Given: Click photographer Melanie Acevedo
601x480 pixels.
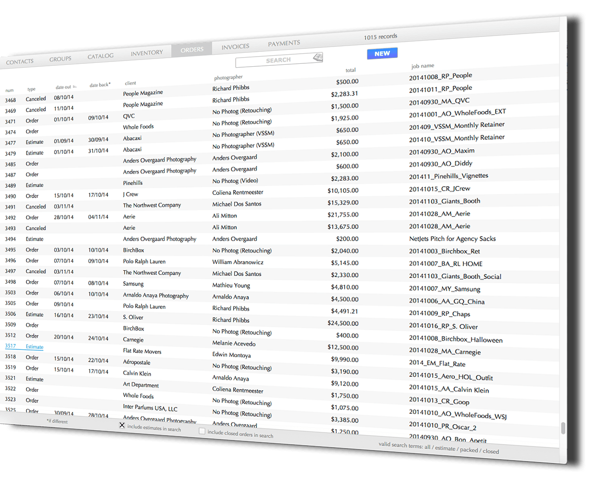Looking at the screenshot, I should click(234, 343).
